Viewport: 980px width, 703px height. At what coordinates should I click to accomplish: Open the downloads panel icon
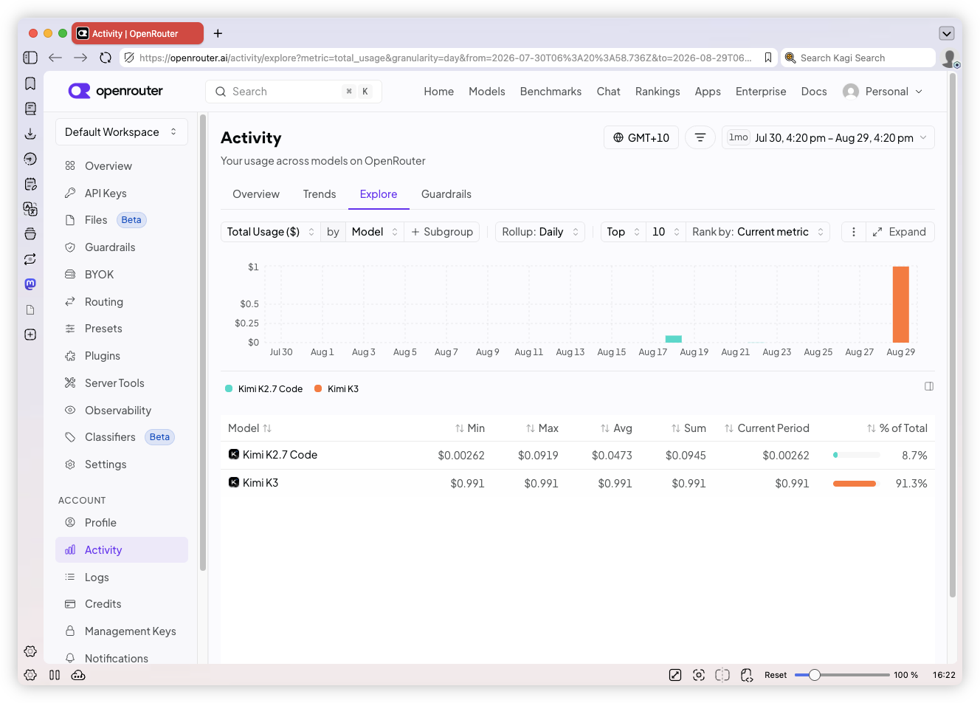pyautogui.click(x=30, y=134)
